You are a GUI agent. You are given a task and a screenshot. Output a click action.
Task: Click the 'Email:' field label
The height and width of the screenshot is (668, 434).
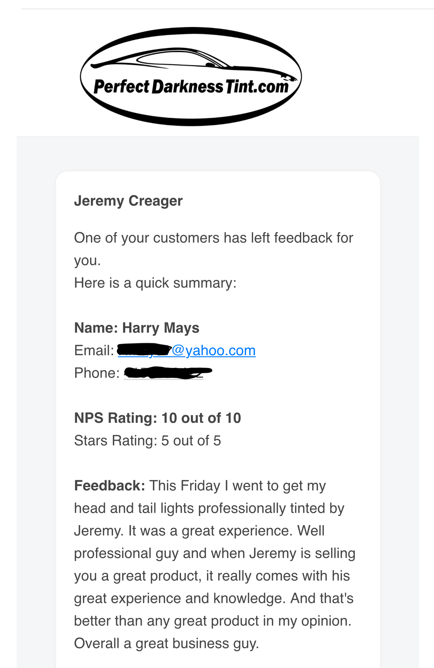94,350
